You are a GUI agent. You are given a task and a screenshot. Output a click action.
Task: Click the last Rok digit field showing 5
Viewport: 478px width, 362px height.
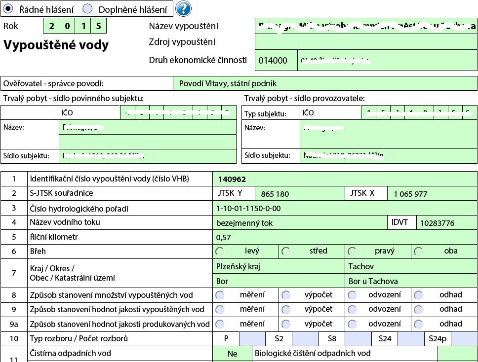tap(98, 26)
